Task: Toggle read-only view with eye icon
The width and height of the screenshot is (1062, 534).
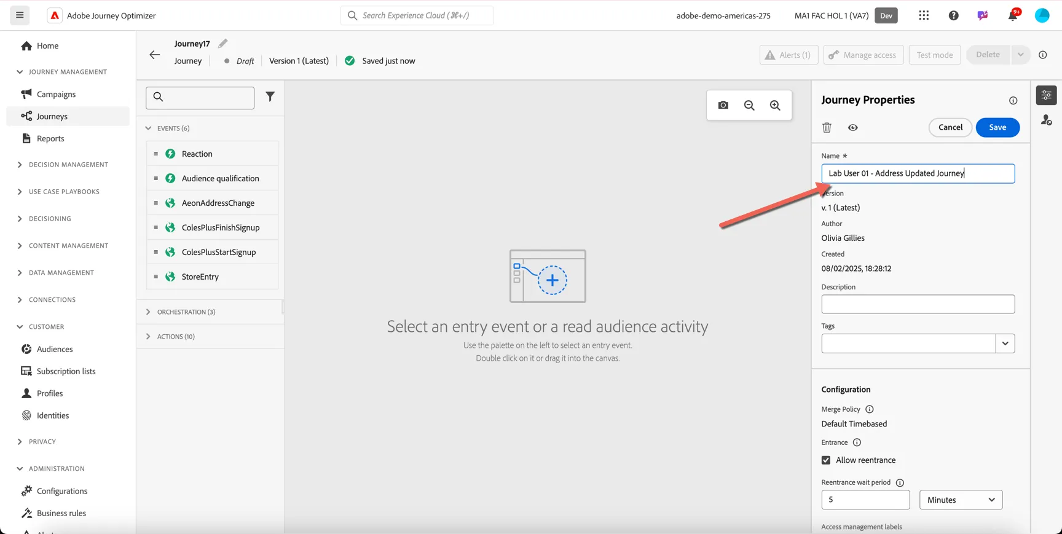Action: (x=853, y=127)
